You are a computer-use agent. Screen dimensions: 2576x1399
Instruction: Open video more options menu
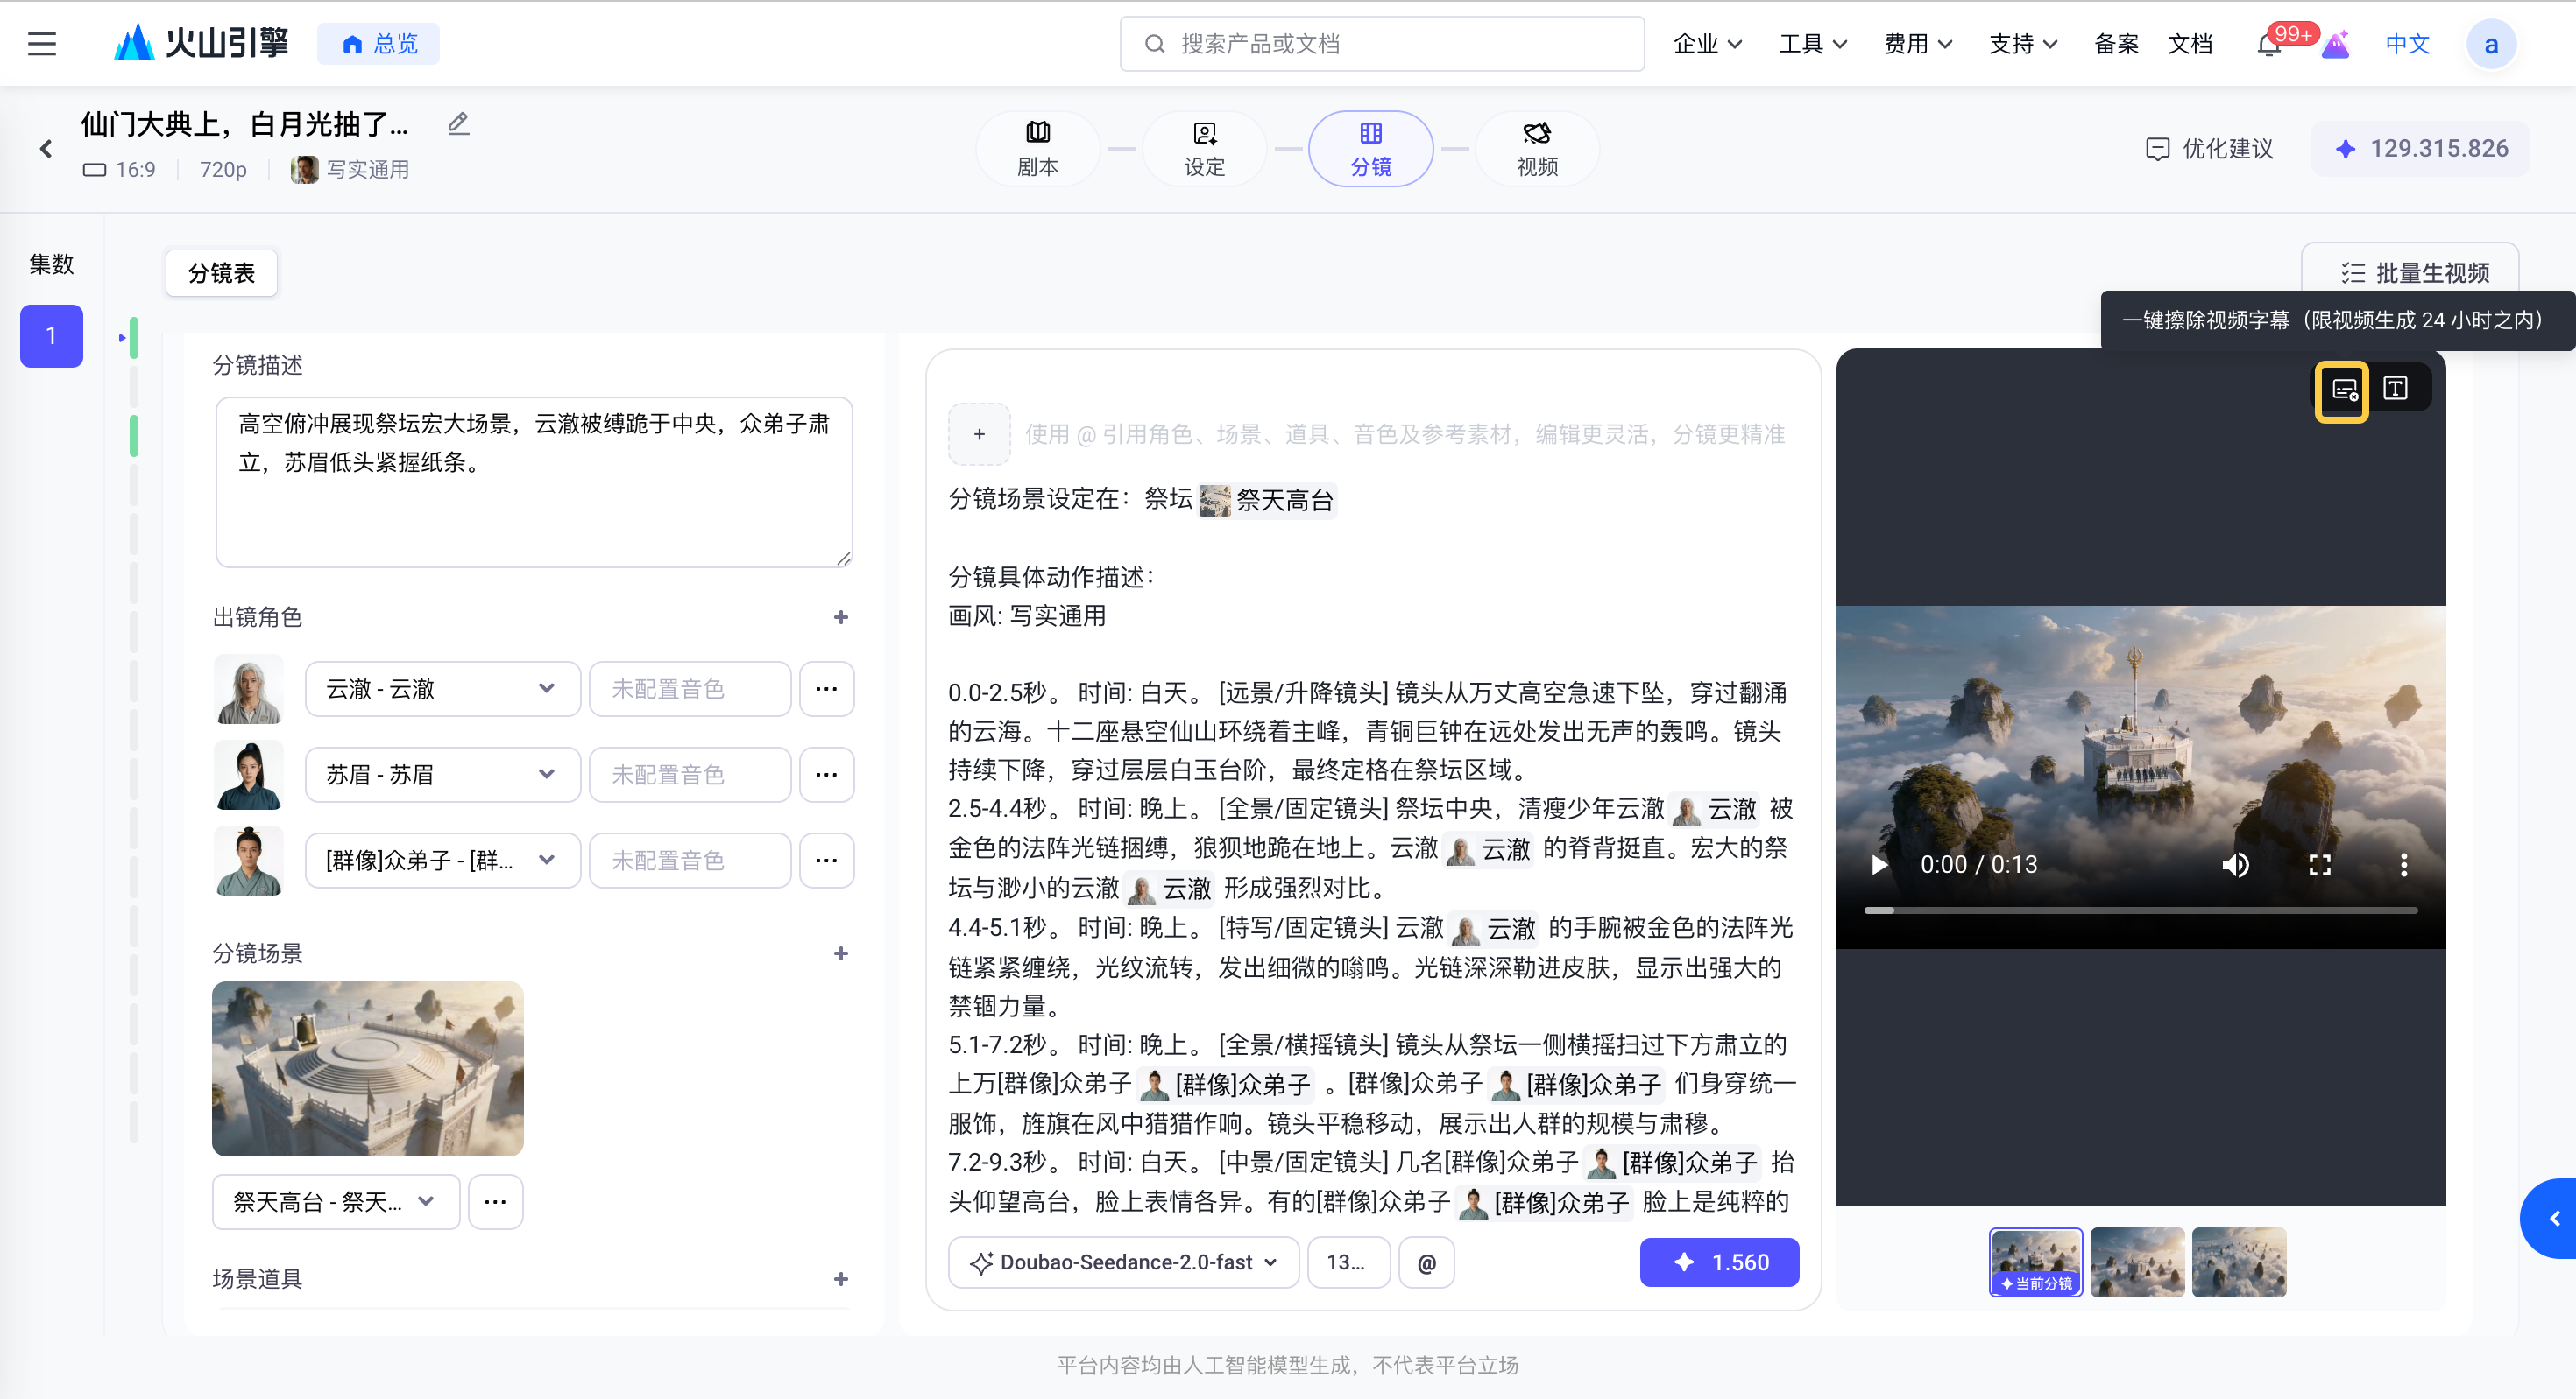tap(2404, 864)
